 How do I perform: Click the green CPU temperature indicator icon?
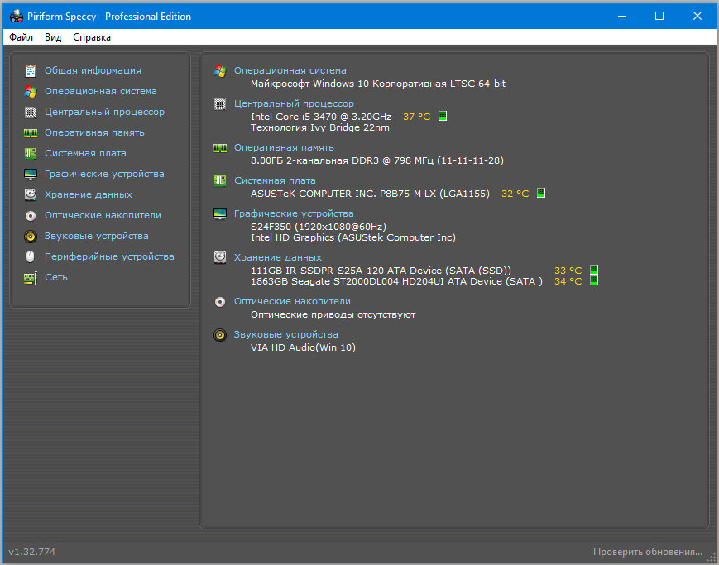click(x=443, y=116)
